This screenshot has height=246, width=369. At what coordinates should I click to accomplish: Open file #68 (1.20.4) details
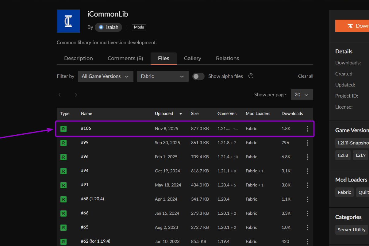(92, 199)
